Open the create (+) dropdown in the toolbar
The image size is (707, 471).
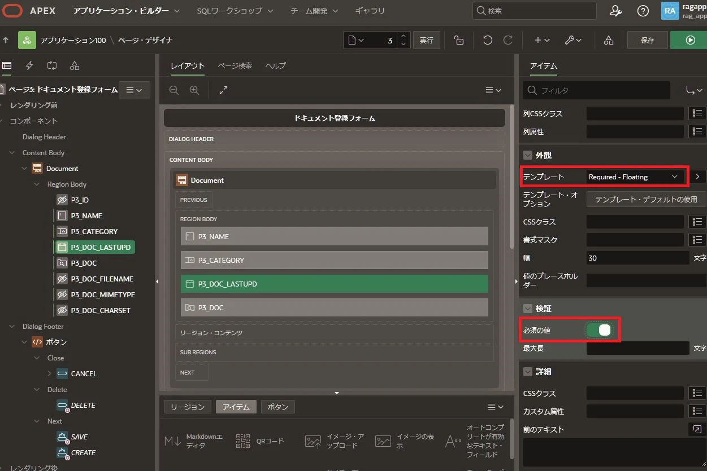(x=542, y=40)
